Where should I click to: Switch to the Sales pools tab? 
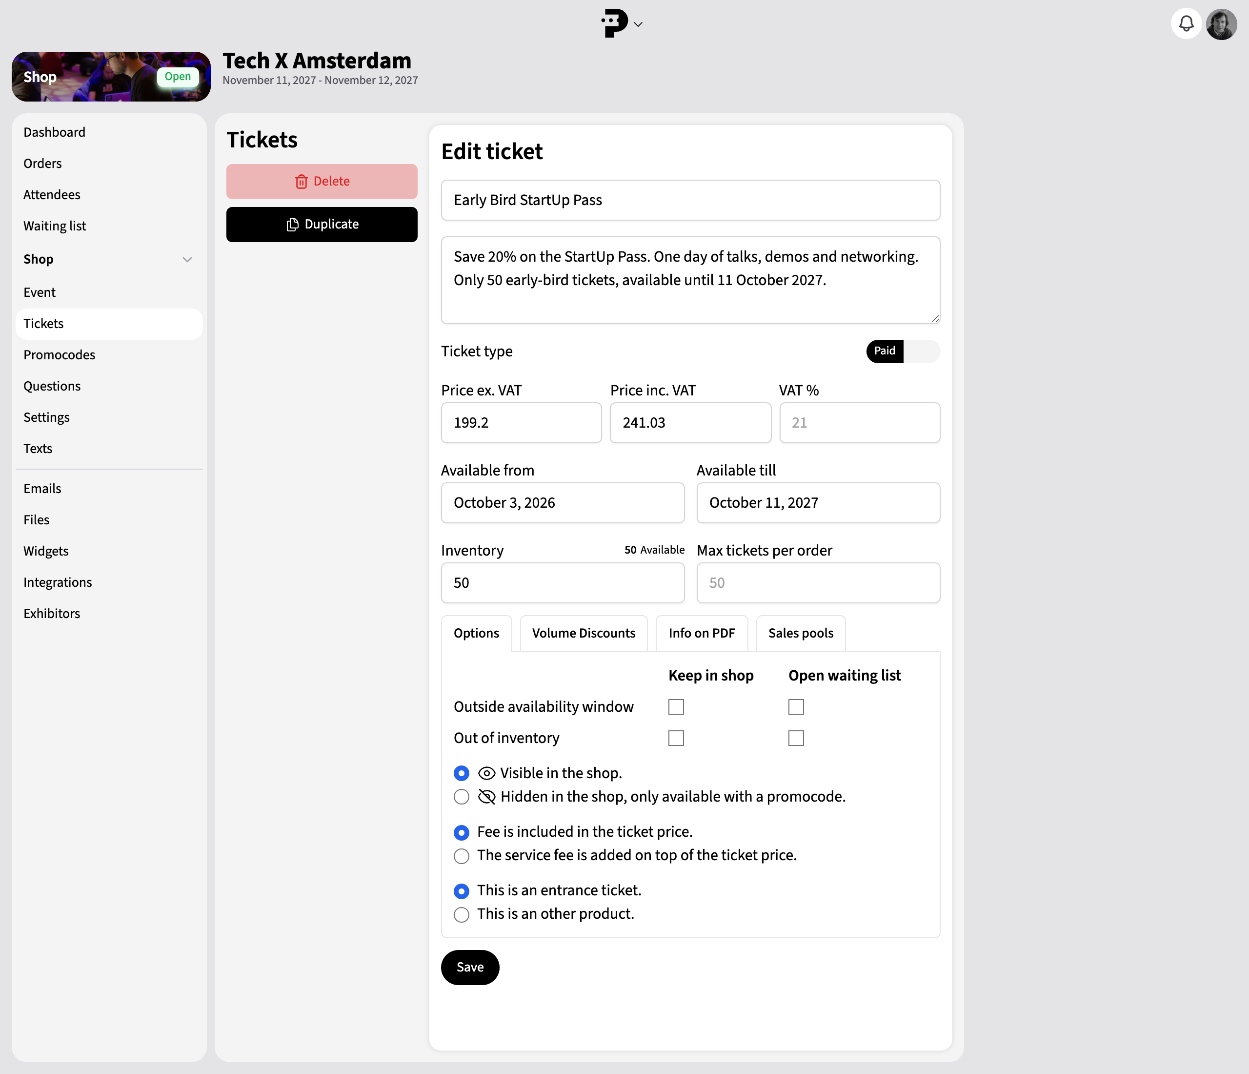click(x=801, y=633)
